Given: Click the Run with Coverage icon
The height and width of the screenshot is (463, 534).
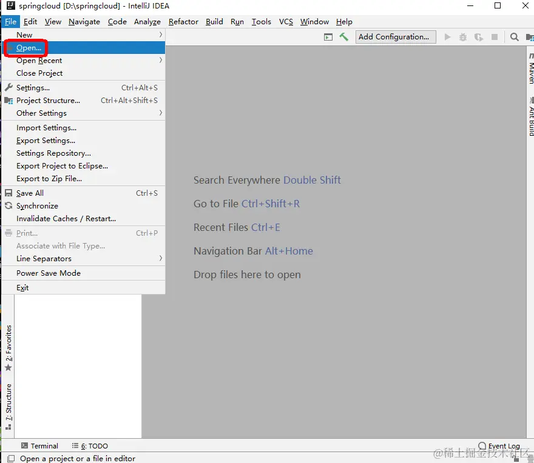Looking at the screenshot, I should click(479, 37).
